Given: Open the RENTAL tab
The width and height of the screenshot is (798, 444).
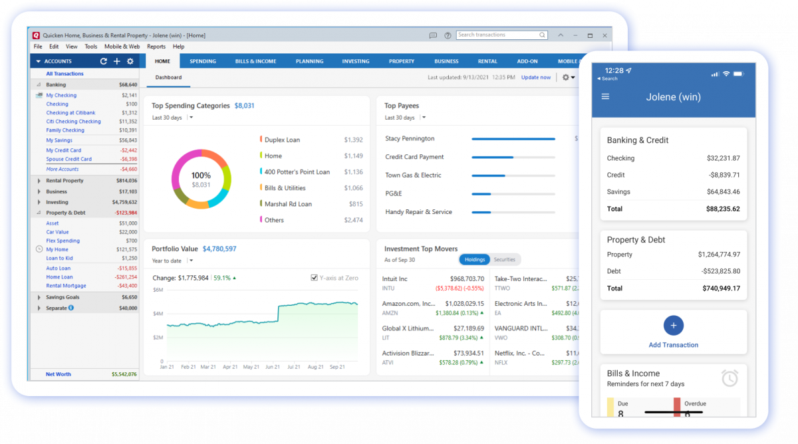Looking at the screenshot, I should coord(487,61).
